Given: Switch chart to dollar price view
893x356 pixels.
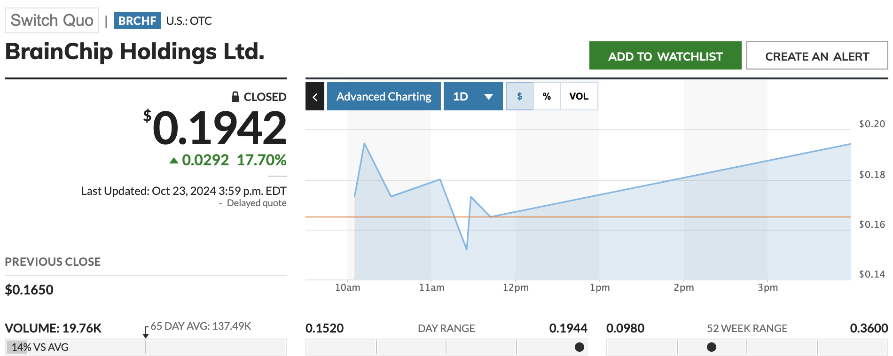Looking at the screenshot, I should (519, 96).
